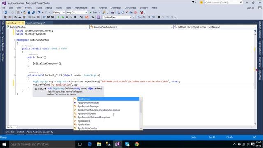The height and width of the screenshot is (148, 263).
Task: Open the Build menu
Action: (39, 8)
